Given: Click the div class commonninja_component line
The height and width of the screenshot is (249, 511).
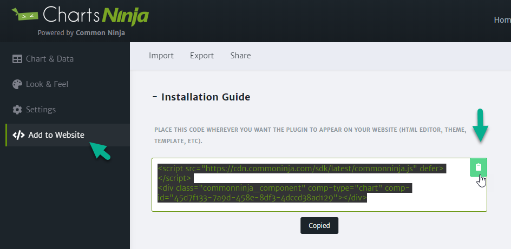Looking at the screenshot, I should click(285, 188).
